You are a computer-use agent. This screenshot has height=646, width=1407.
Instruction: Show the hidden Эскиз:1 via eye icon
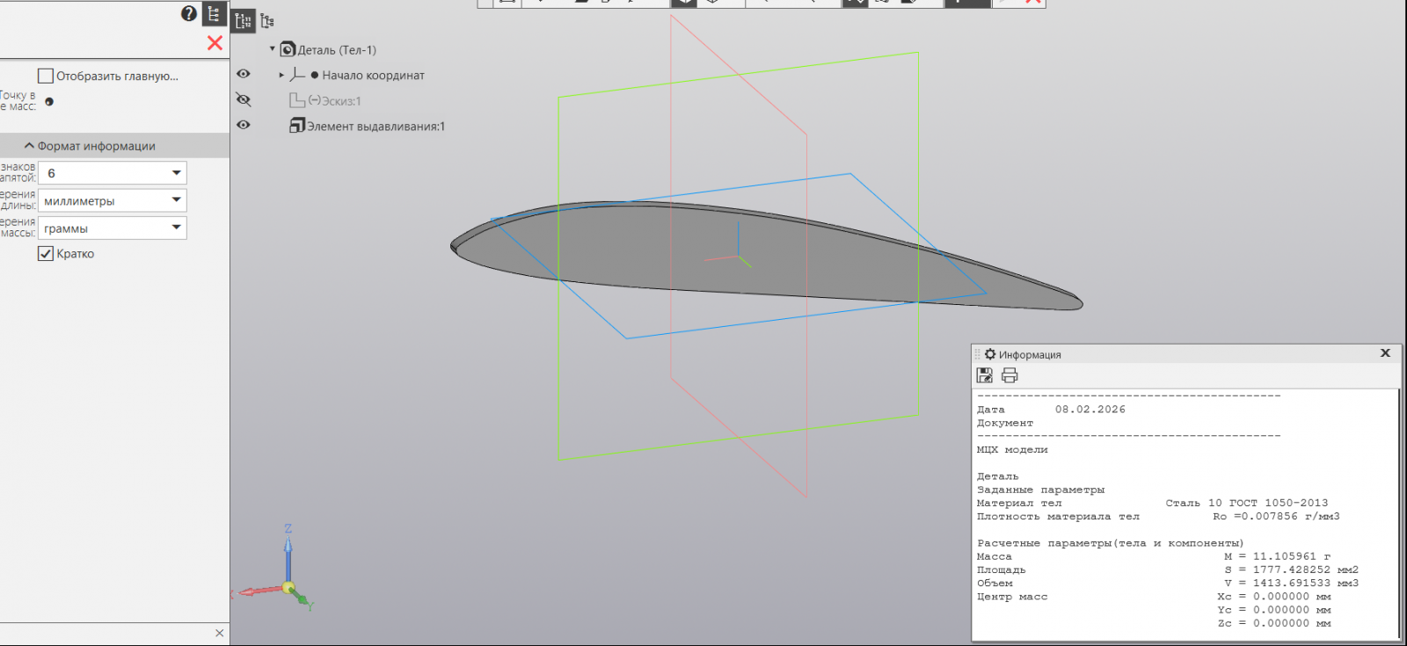tap(244, 100)
